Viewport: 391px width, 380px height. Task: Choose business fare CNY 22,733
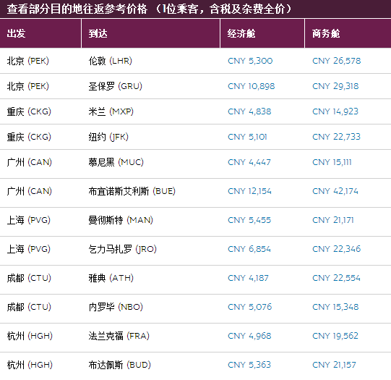coord(336,137)
